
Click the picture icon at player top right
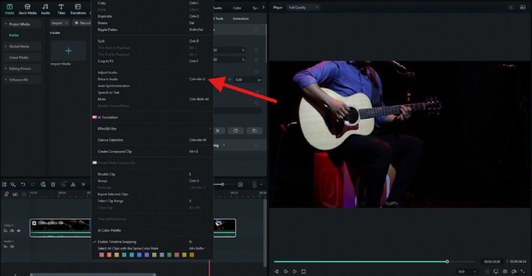523,7
